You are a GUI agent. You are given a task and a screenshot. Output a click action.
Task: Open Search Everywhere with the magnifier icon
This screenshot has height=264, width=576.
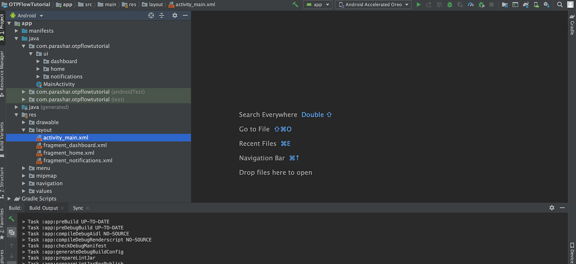559,4
